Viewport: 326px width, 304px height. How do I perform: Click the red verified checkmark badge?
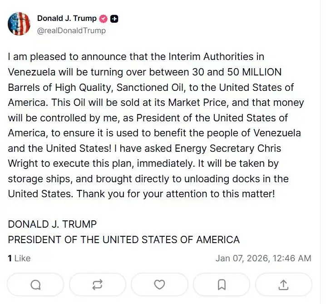point(104,19)
